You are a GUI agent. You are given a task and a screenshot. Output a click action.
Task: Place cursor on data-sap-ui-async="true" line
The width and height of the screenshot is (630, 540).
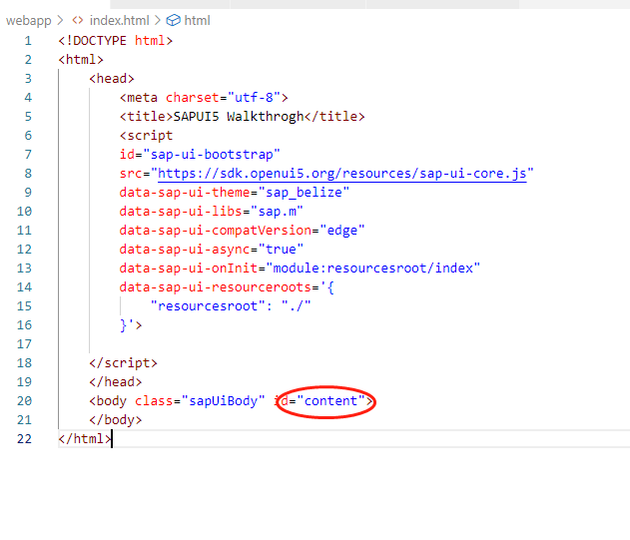(x=212, y=250)
